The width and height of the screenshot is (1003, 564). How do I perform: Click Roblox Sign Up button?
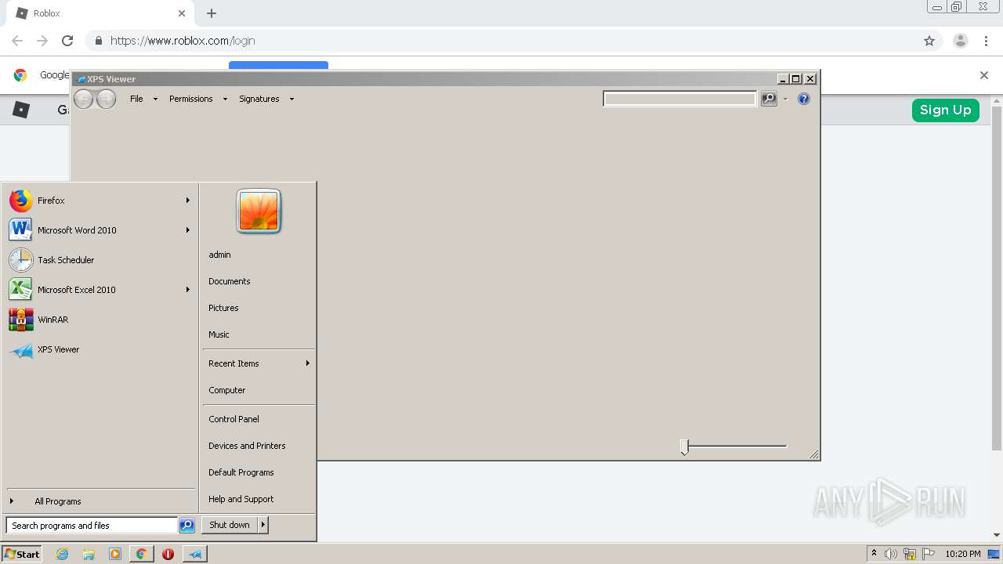[x=945, y=110]
